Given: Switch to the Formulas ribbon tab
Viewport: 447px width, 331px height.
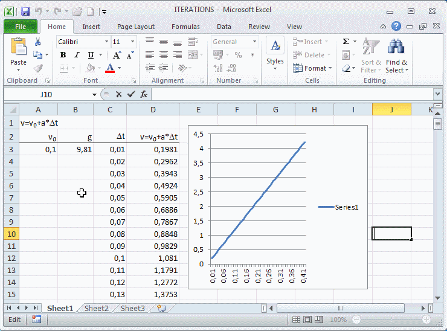Looking at the screenshot, I should tap(185, 27).
